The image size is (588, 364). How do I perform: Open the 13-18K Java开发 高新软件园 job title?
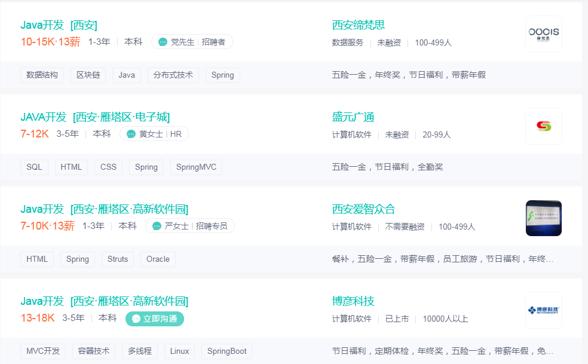coord(104,301)
